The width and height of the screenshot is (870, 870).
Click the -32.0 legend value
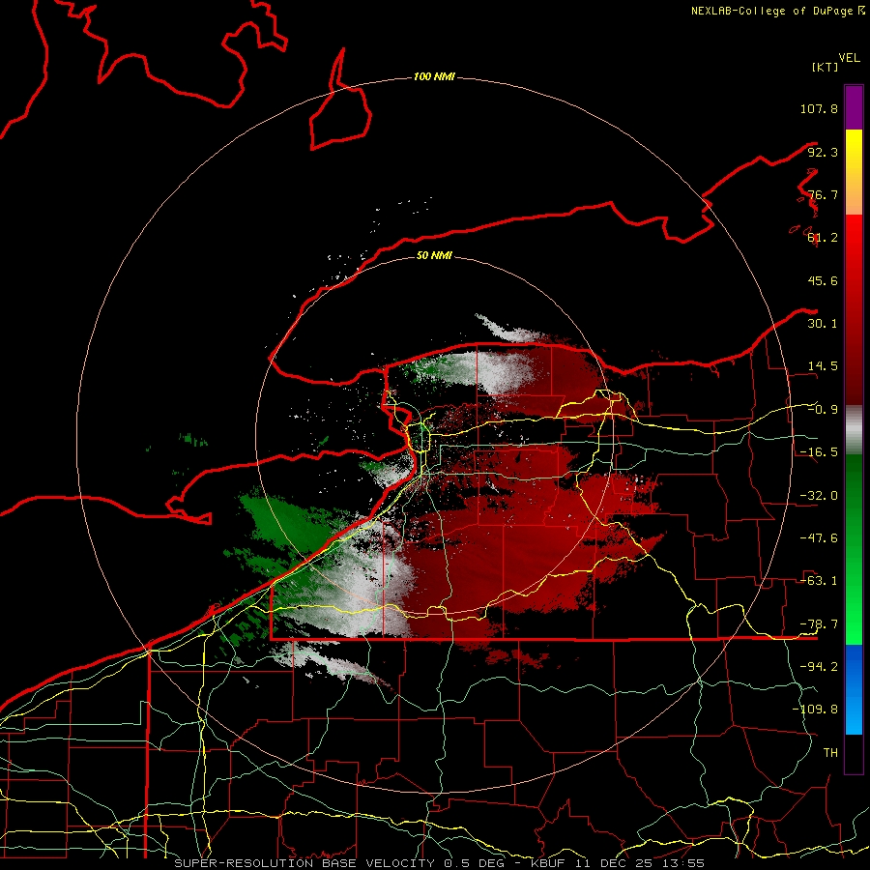click(x=819, y=496)
